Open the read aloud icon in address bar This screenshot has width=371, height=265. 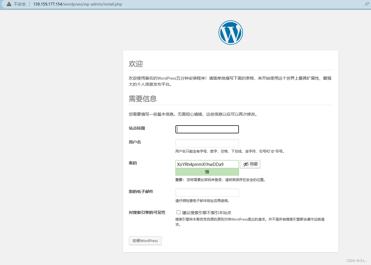tap(367, 4)
